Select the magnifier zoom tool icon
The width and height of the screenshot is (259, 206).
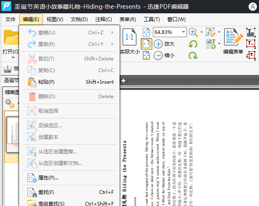193,33
